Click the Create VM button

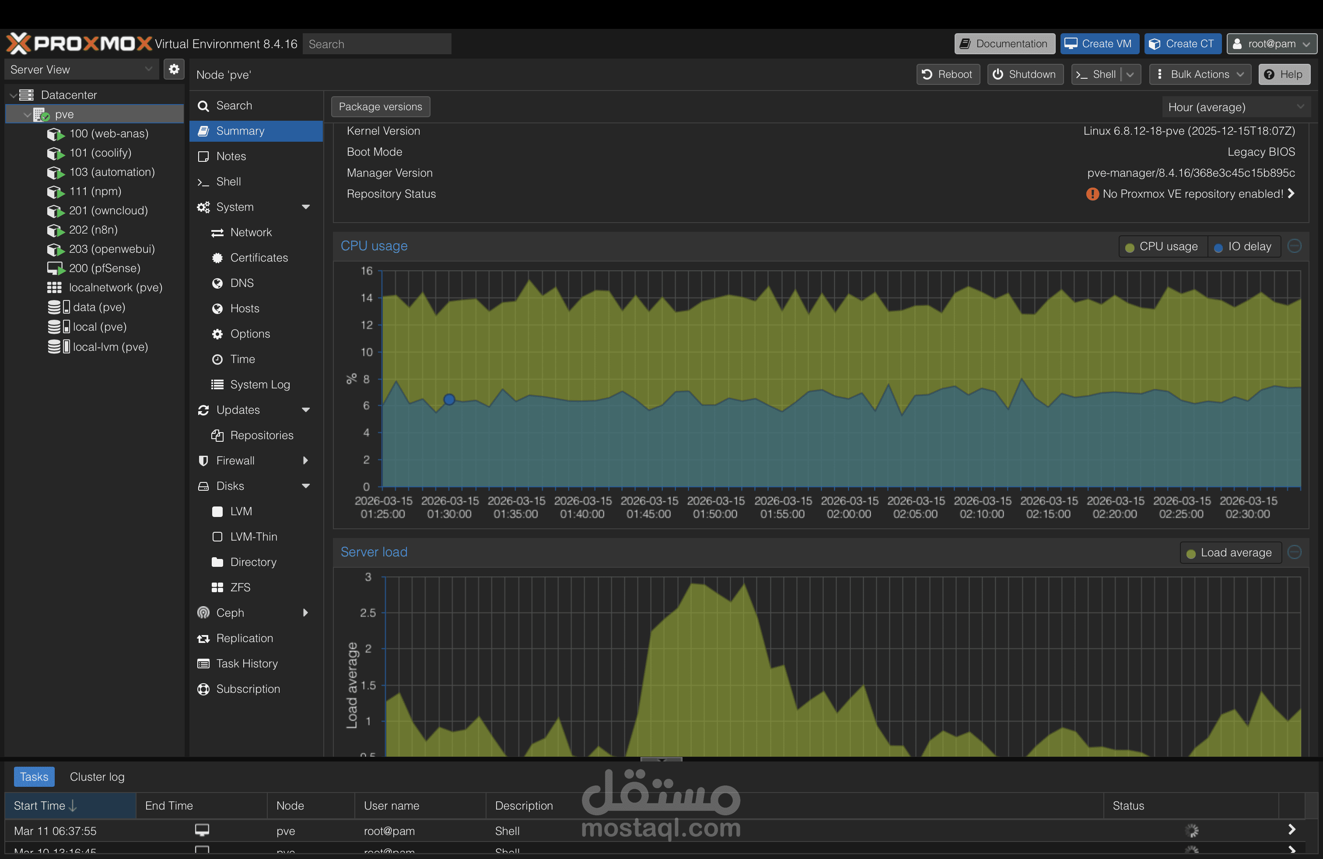1099,44
